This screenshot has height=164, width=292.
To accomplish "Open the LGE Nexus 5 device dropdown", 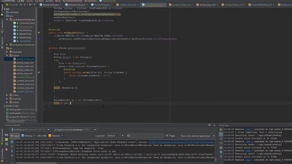I will [x=30, y=129].
